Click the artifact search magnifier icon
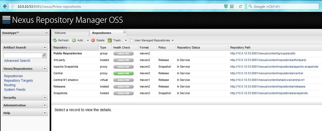 pos(44,55)
